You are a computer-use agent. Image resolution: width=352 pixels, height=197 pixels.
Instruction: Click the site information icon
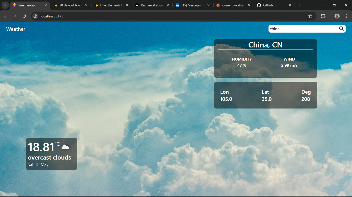coord(36,16)
